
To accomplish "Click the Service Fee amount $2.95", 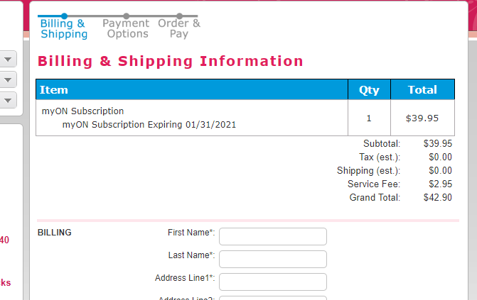I will (439, 184).
